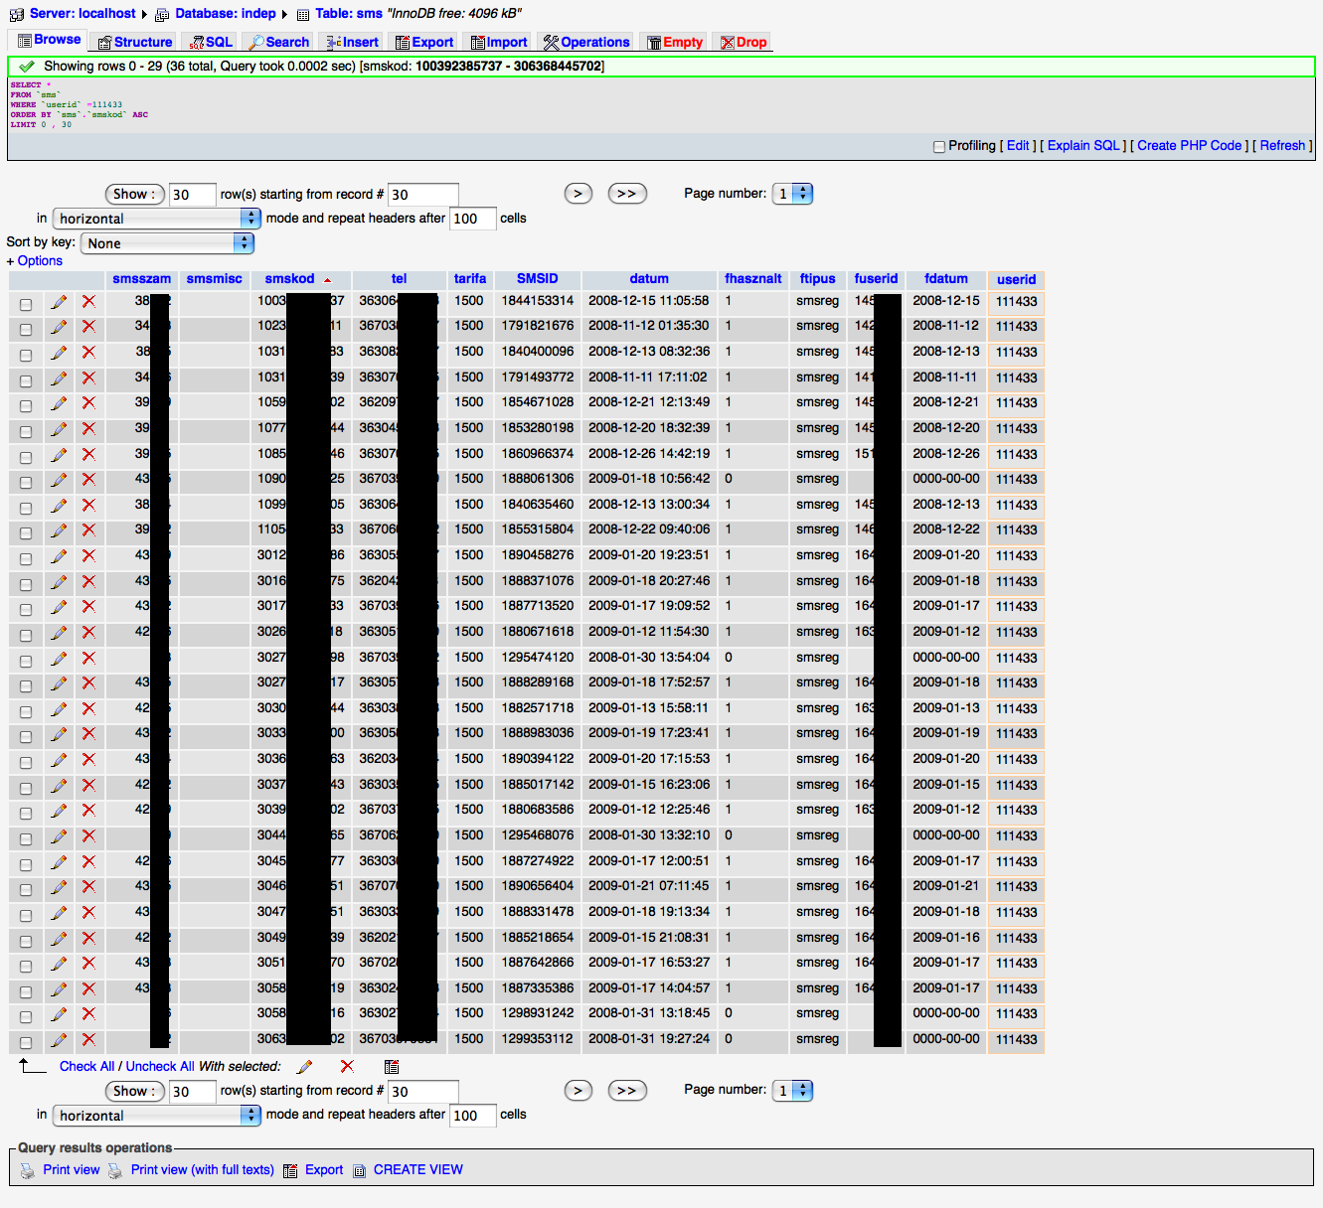This screenshot has width=1323, height=1208.
Task: Click the top rows-per-page input field
Action: click(x=192, y=195)
